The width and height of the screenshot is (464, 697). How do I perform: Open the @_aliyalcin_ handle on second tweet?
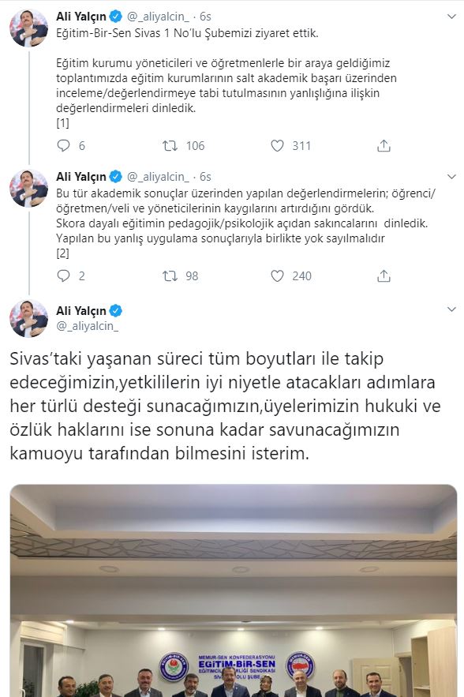coord(159,177)
